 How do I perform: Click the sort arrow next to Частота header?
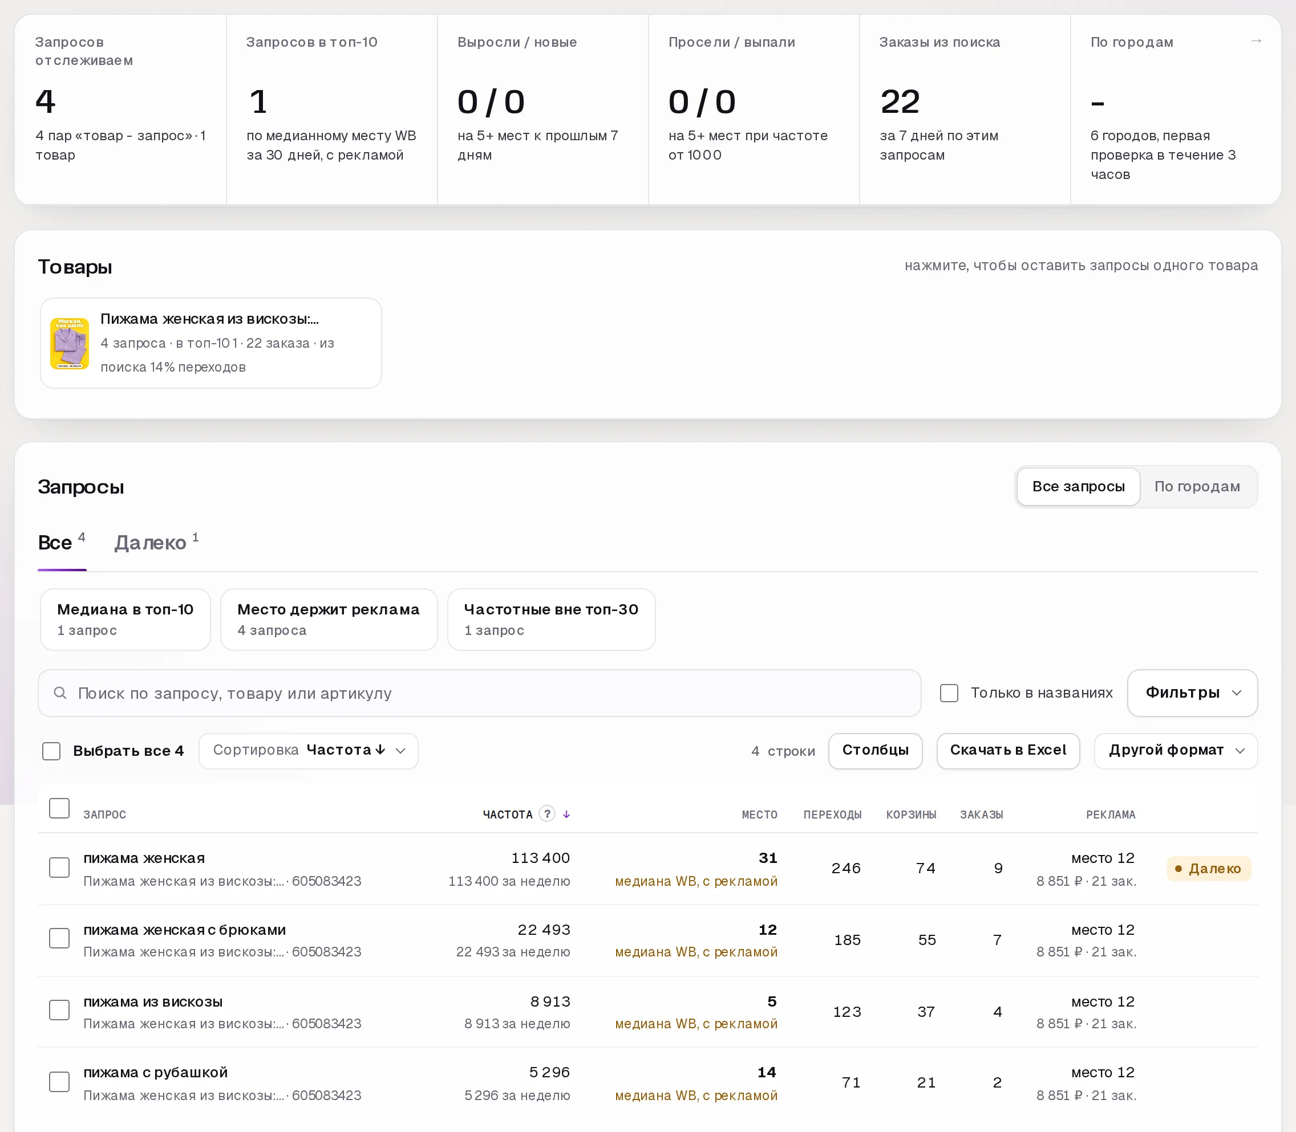point(566,815)
